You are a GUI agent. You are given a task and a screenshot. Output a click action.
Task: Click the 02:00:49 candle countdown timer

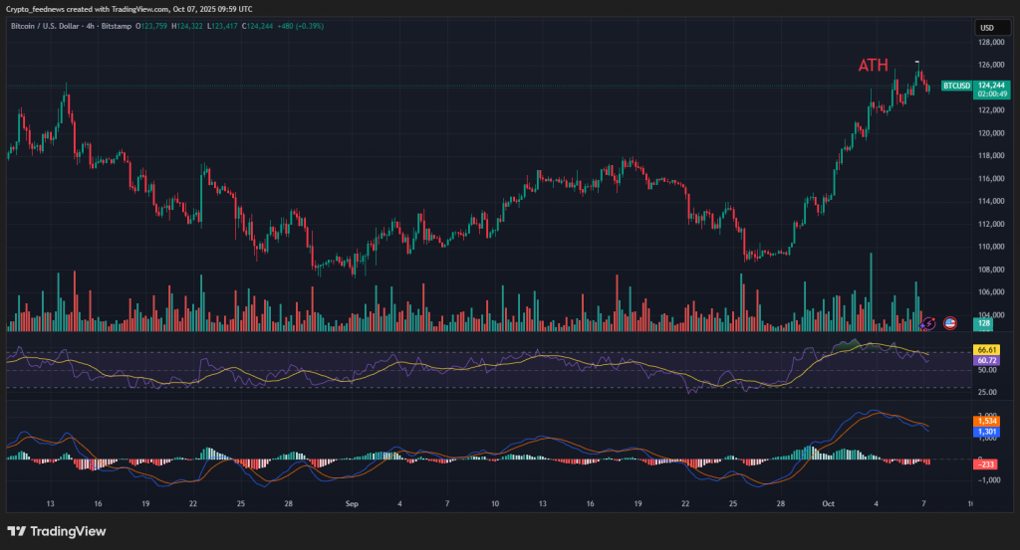click(x=990, y=94)
